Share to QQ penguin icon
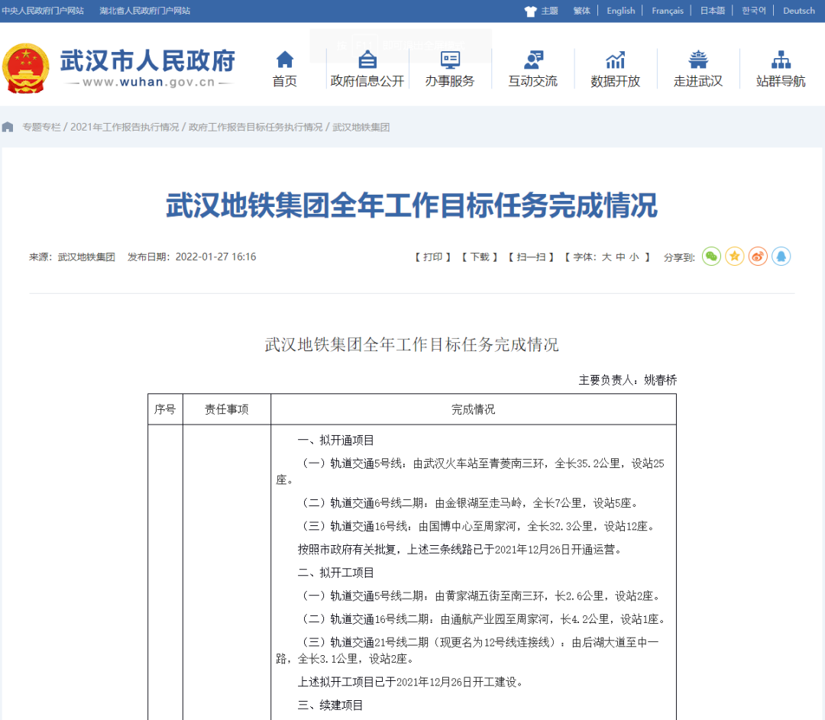The image size is (825, 720). (781, 257)
